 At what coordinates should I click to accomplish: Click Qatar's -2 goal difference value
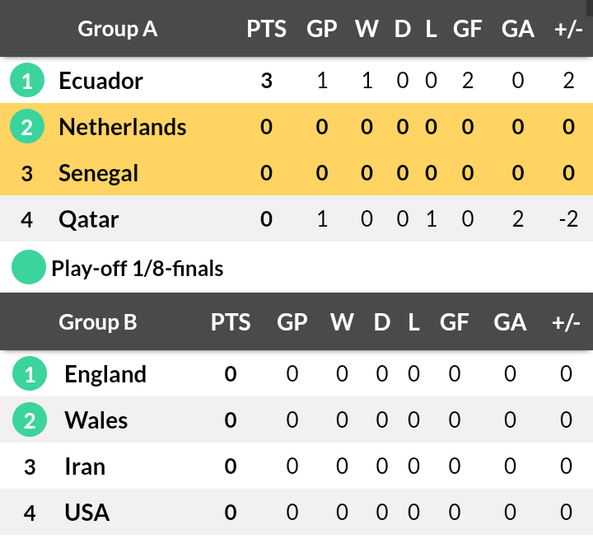pyautogui.click(x=569, y=218)
